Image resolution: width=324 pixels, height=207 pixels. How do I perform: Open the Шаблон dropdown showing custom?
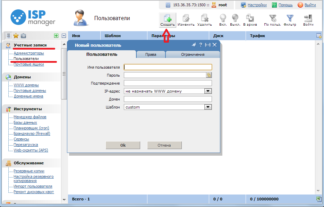[208, 107]
